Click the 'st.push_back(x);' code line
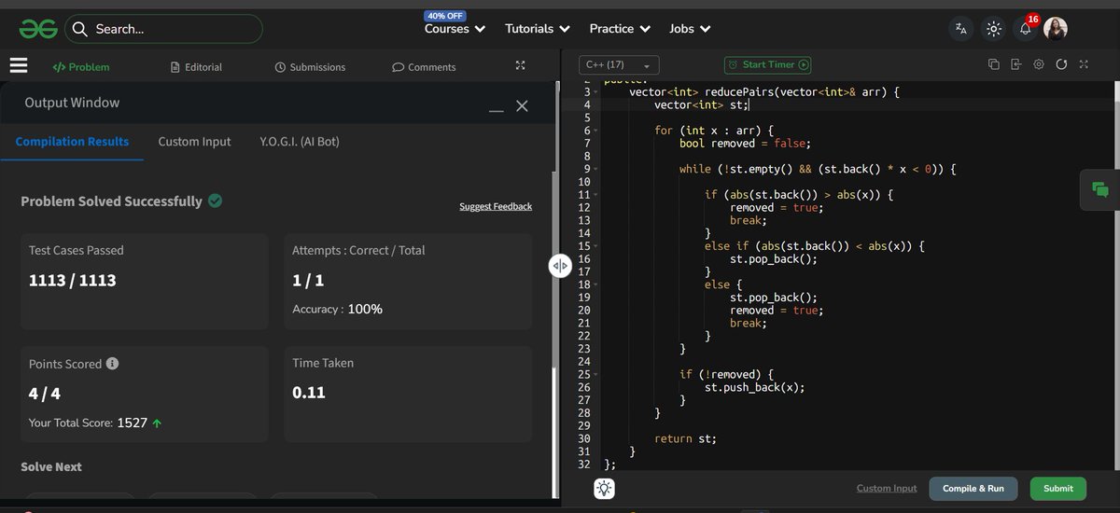Screen dimensions: 1120x513 tap(754, 387)
